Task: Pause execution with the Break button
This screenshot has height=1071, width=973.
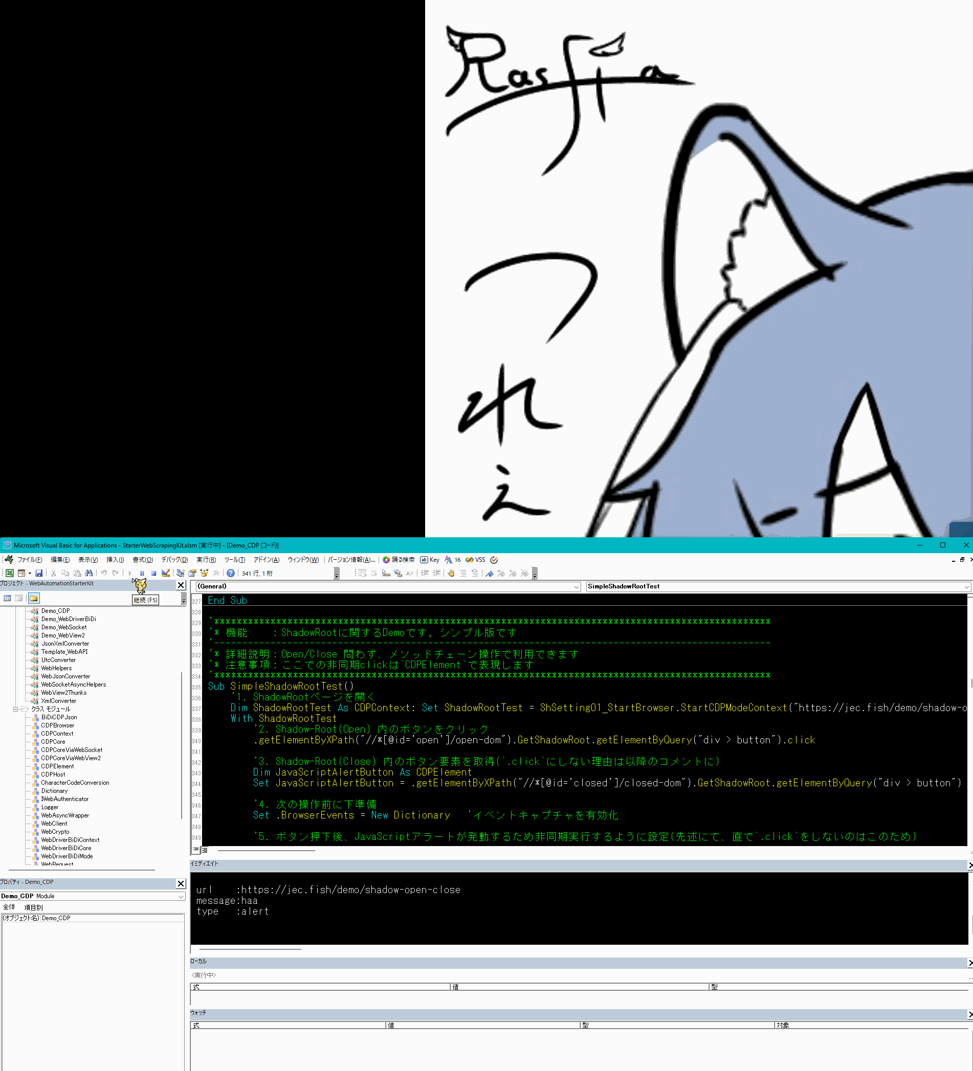Action: (x=142, y=573)
